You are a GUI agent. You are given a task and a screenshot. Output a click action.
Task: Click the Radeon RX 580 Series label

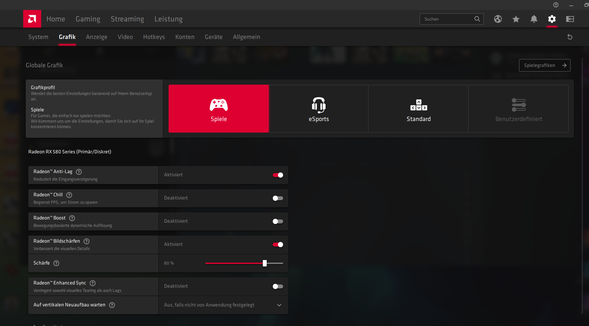click(x=70, y=152)
